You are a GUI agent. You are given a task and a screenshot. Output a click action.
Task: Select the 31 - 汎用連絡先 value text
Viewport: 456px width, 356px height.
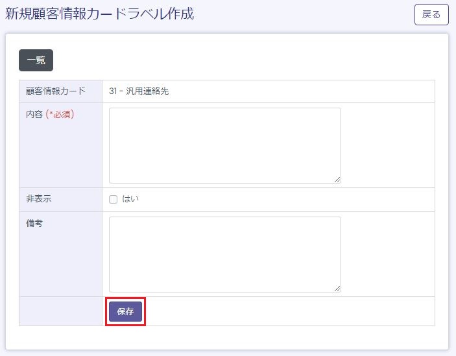point(139,91)
